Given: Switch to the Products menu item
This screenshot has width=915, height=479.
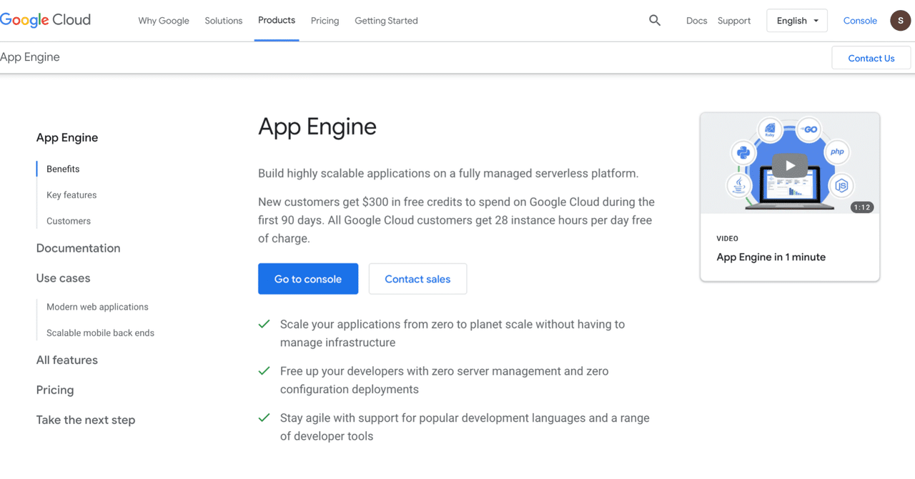Looking at the screenshot, I should point(276,20).
